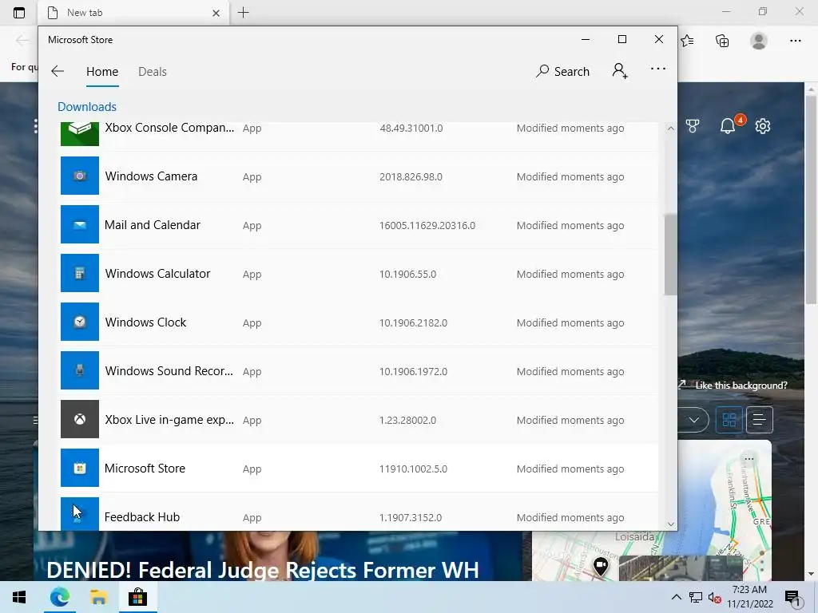Click the Mail and Calendar app icon
The height and width of the screenshot is (613, 818).
(x=79, y=224)
